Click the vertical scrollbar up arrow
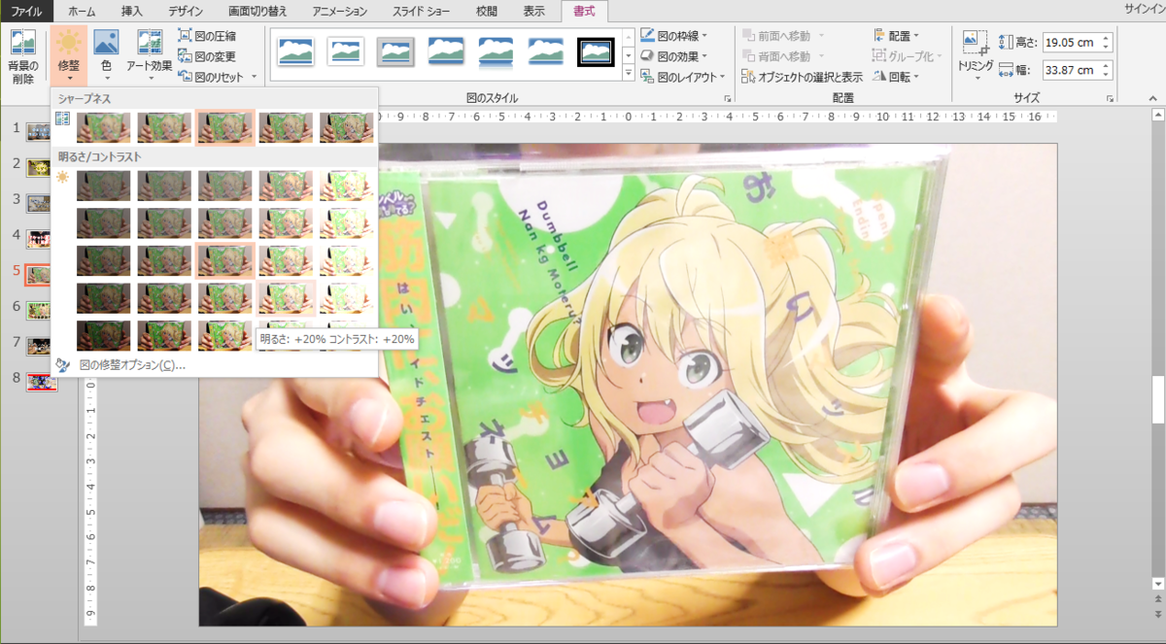Screen dimensions: 1166x644 (1158, 116)
